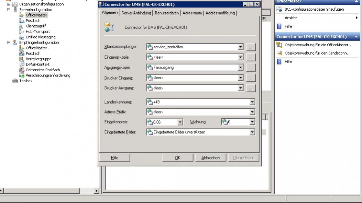
Task: Click the OfficeMaster icon under Serverkonfiguration
Action: pos(22,15)
